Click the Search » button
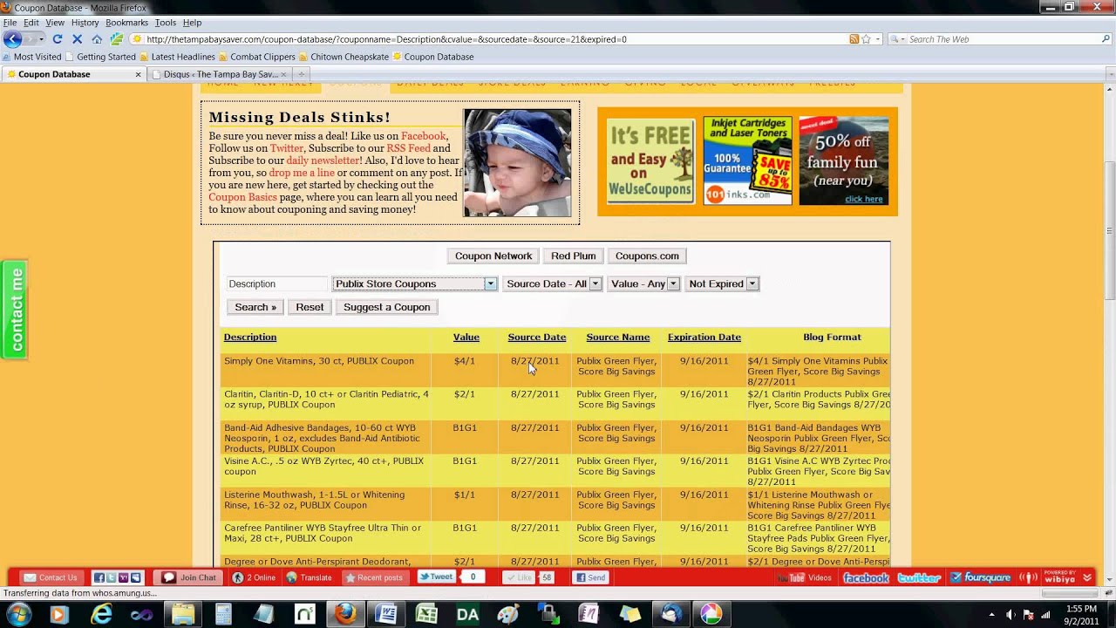 255,307
